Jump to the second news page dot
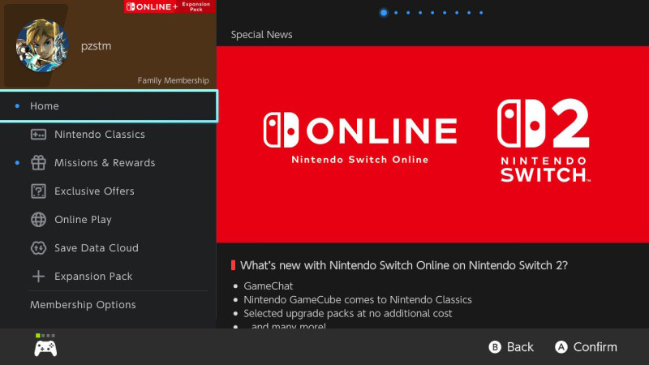This screenshot has height=365, width=649. pyautogui.click(x=396, y=13)
